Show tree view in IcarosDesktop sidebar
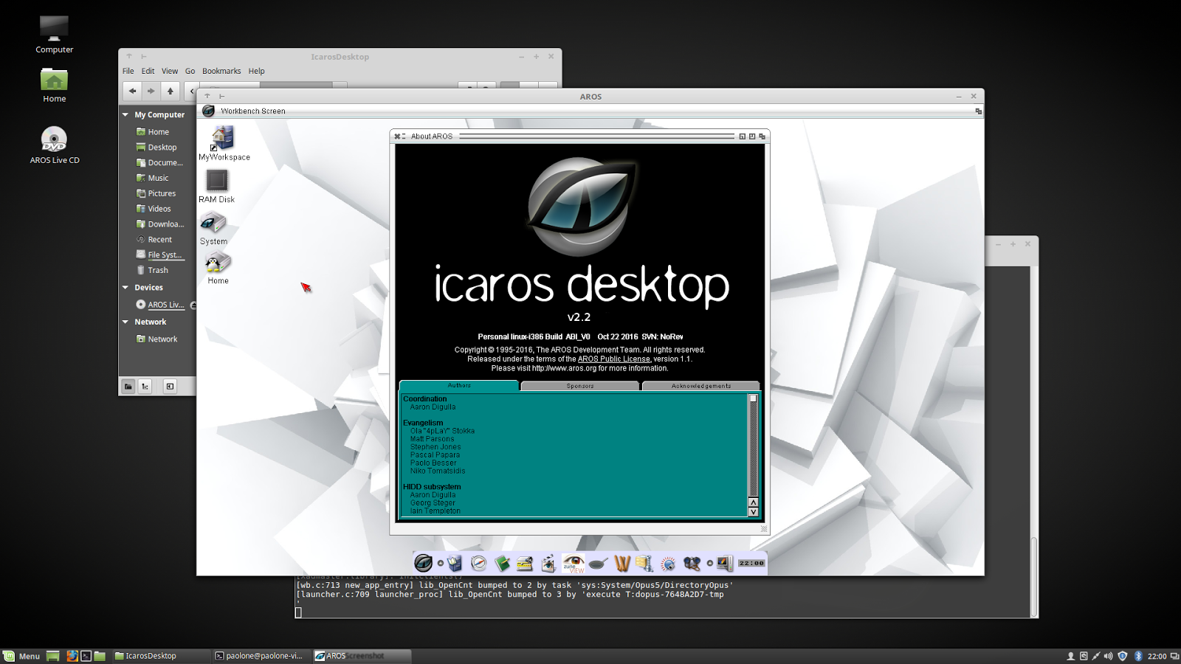Viewport: 1181px width, 664px height. click(x=145, y=386)
